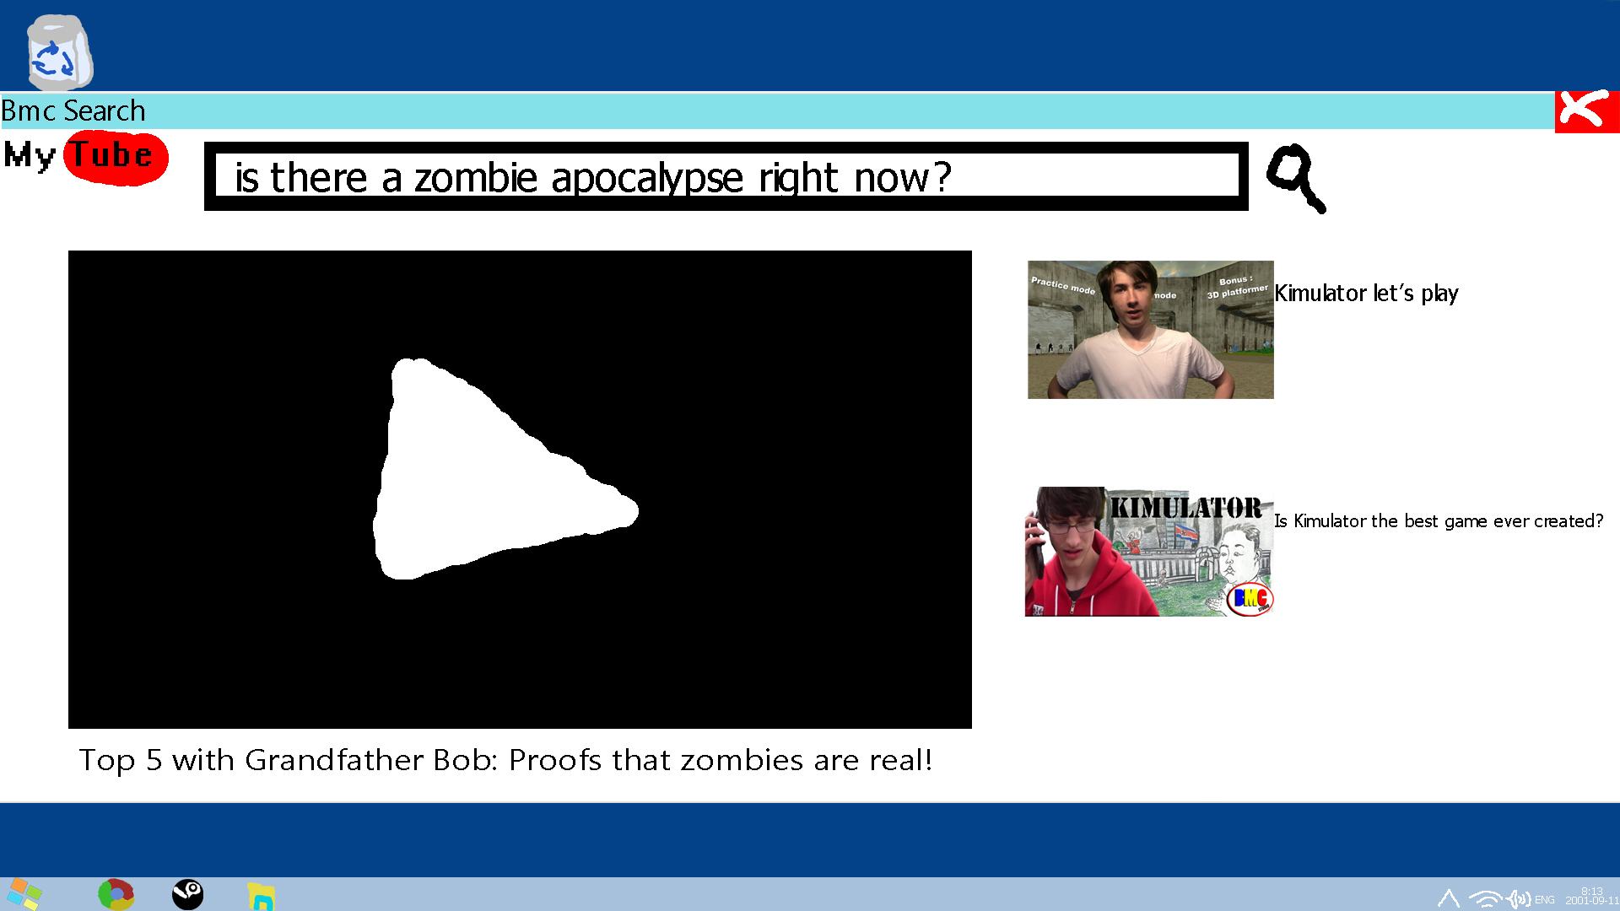The width and height of the screenshot is (1620, 911).
Task: Launch the Chrome-style browser from taskbar
Action: 116,894
